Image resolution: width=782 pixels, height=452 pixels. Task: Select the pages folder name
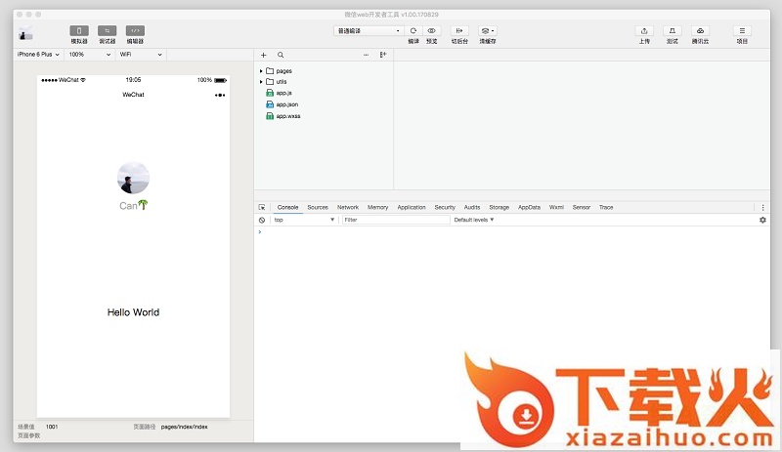283,71
